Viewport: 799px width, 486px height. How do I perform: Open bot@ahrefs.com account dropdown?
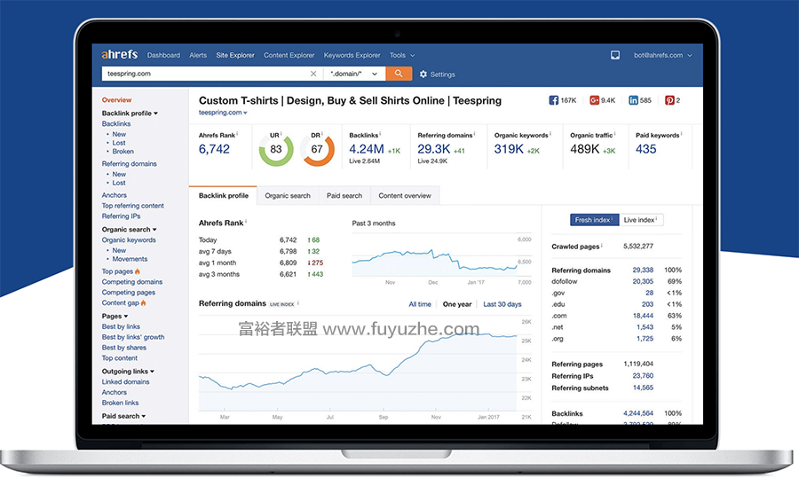tap(662, 55)
